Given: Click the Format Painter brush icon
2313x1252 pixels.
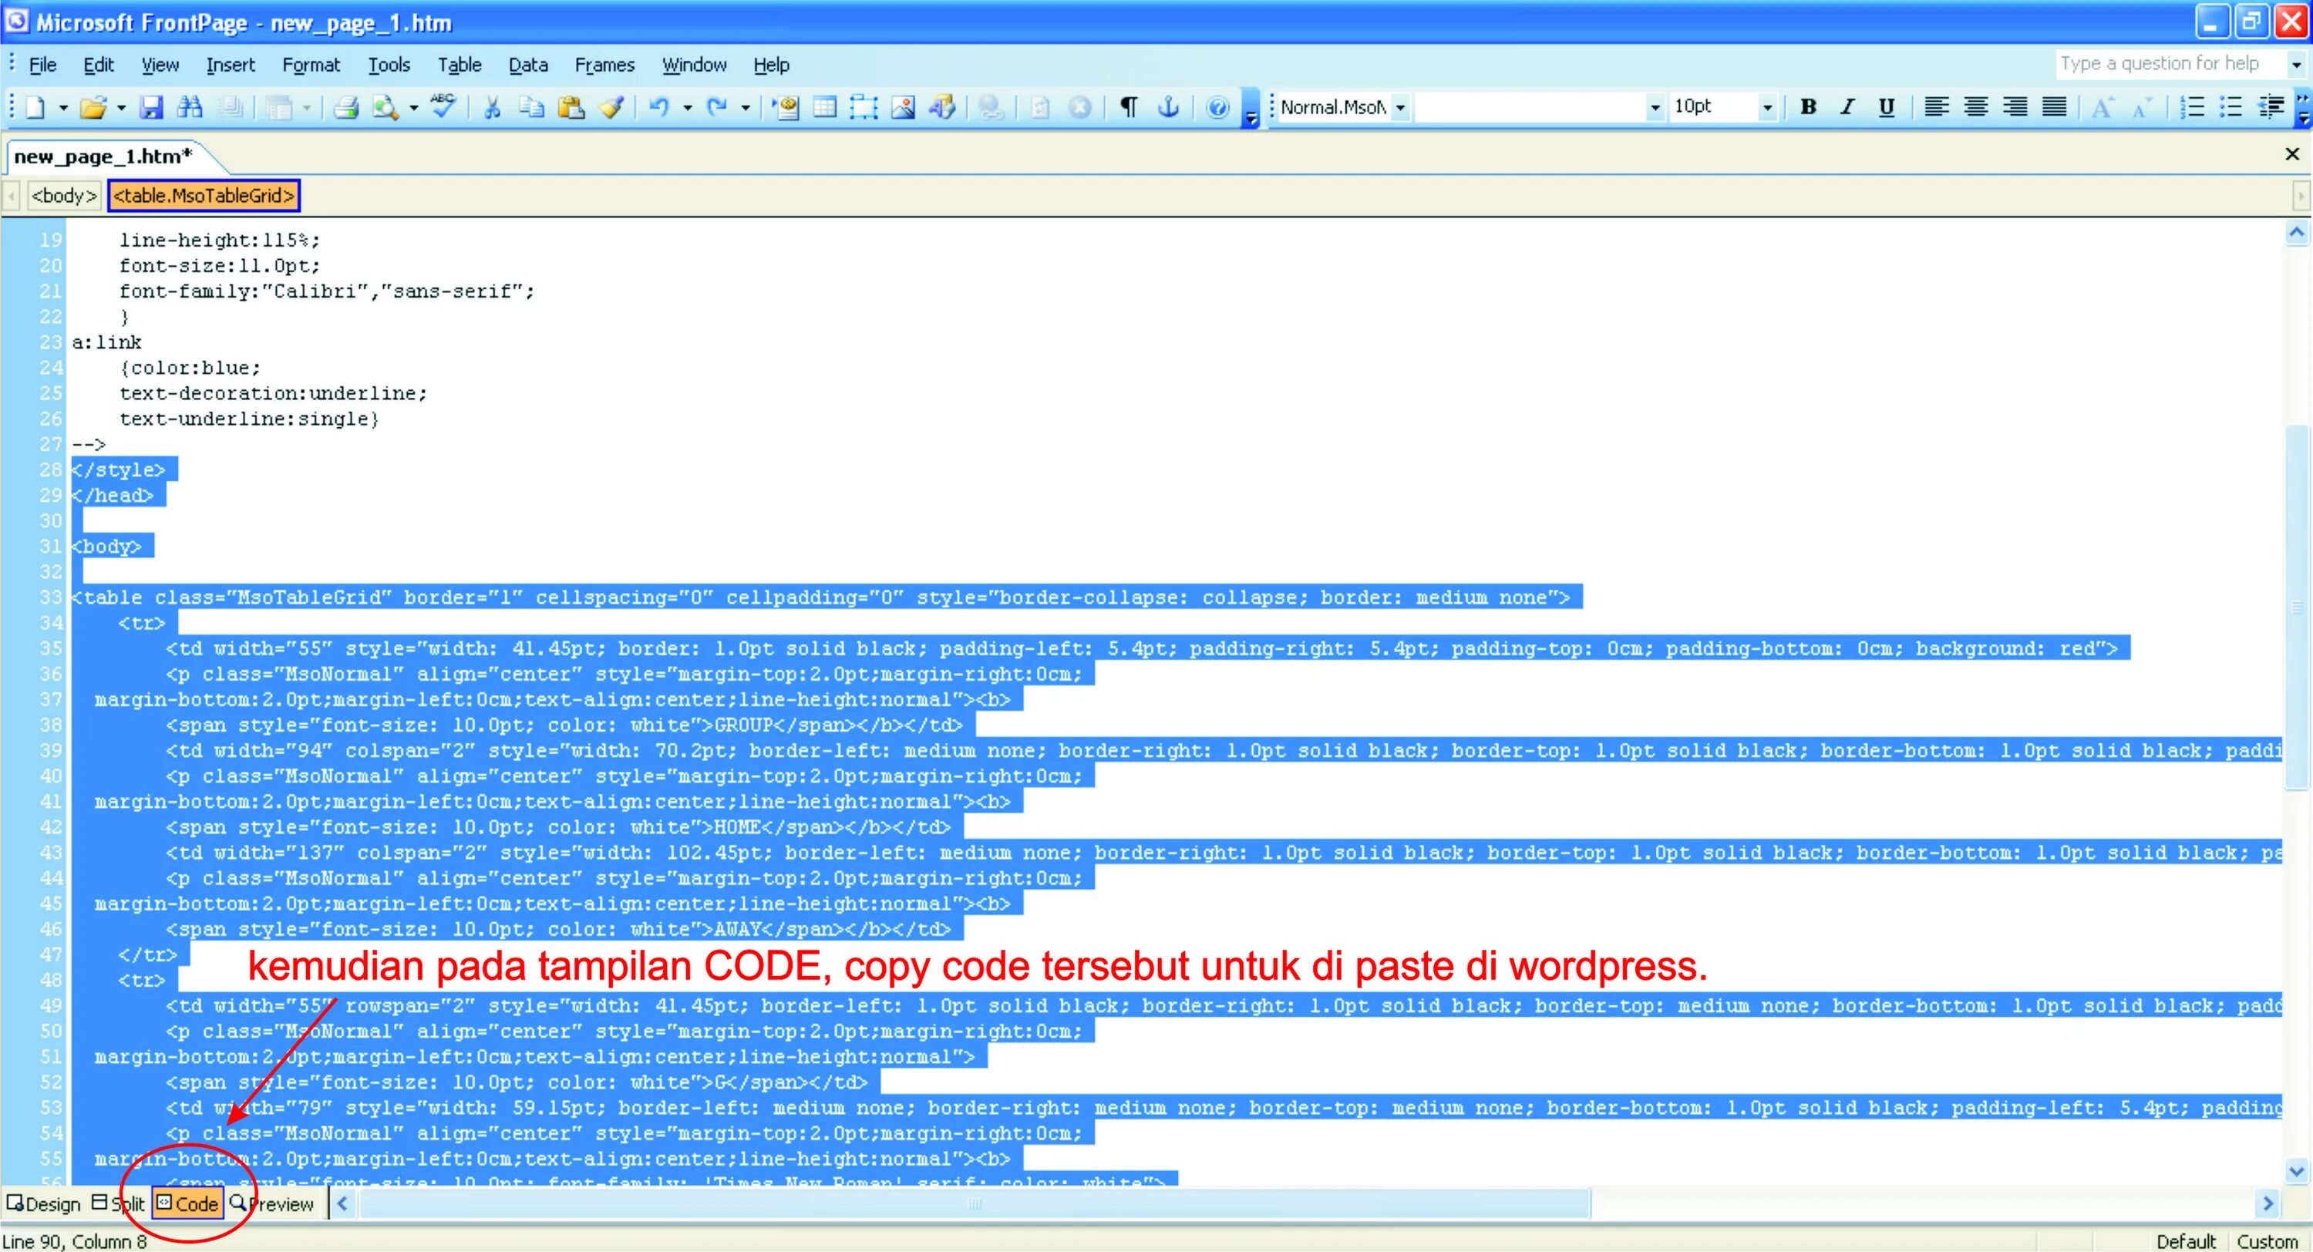Looking at the screenshot, I should point(611,108).
